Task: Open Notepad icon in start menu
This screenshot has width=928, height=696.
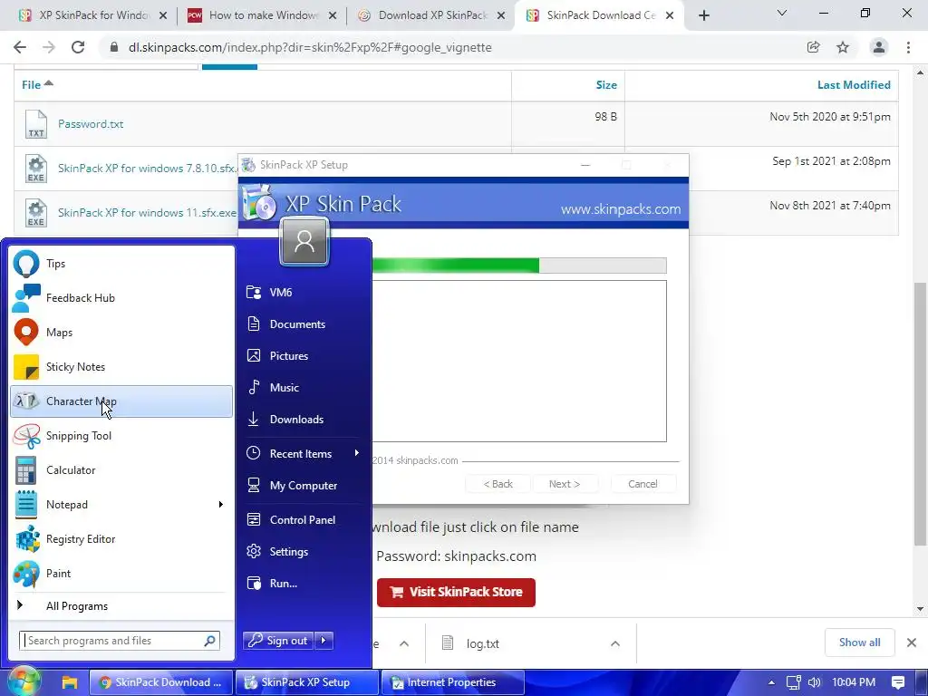Action: [26, 505]
